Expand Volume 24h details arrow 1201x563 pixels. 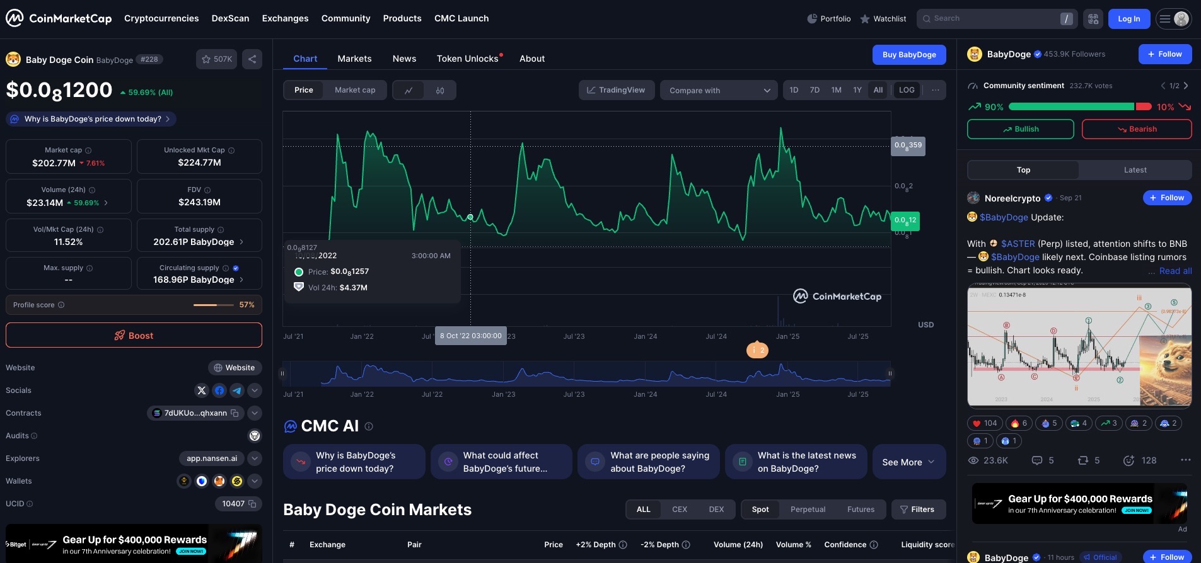tap(106, 203)
